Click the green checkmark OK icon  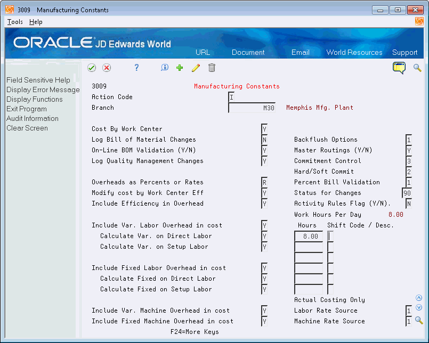[92, 68]
